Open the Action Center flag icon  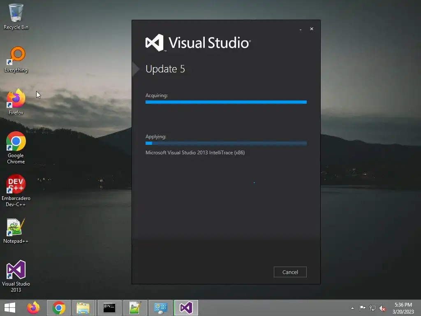362,308
